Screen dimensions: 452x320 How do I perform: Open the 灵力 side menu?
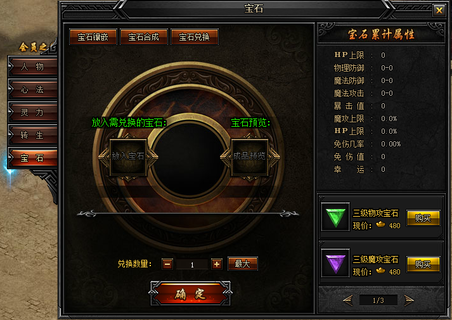(x=32, y=112)
